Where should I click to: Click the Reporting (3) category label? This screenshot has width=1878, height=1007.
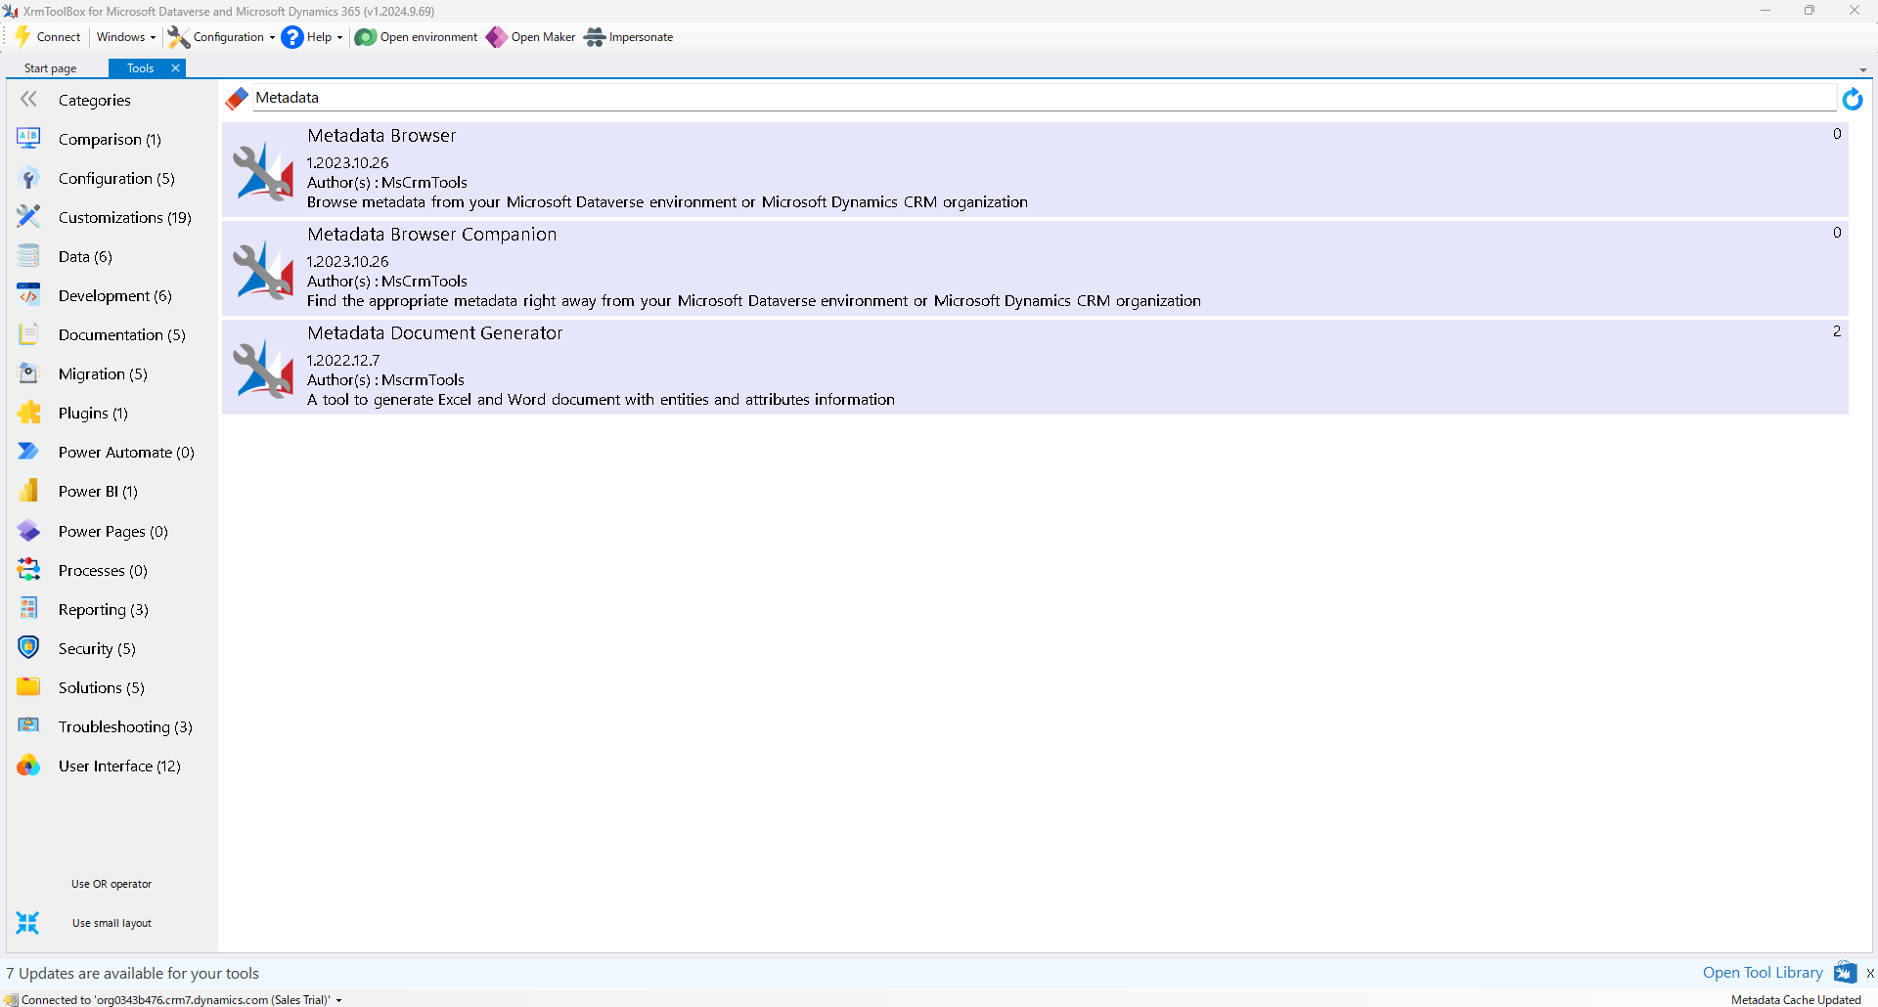pos(103,609)
